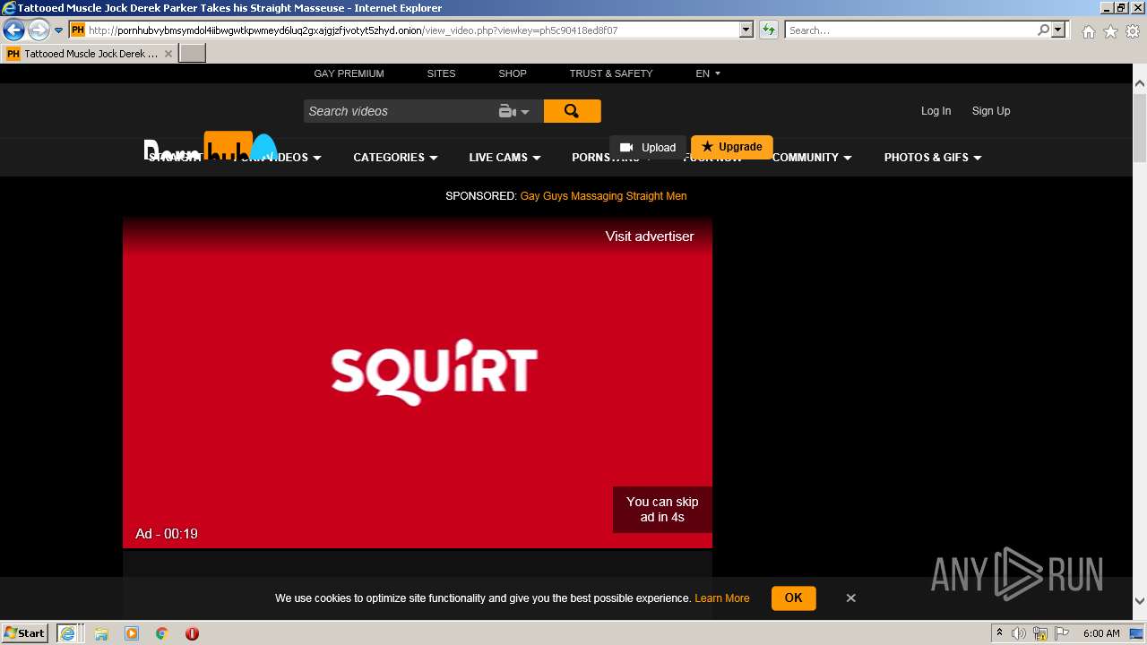Click 'Visit advertiser' on the video ad
The image size is (1147, 645).
tap(650, 236)
